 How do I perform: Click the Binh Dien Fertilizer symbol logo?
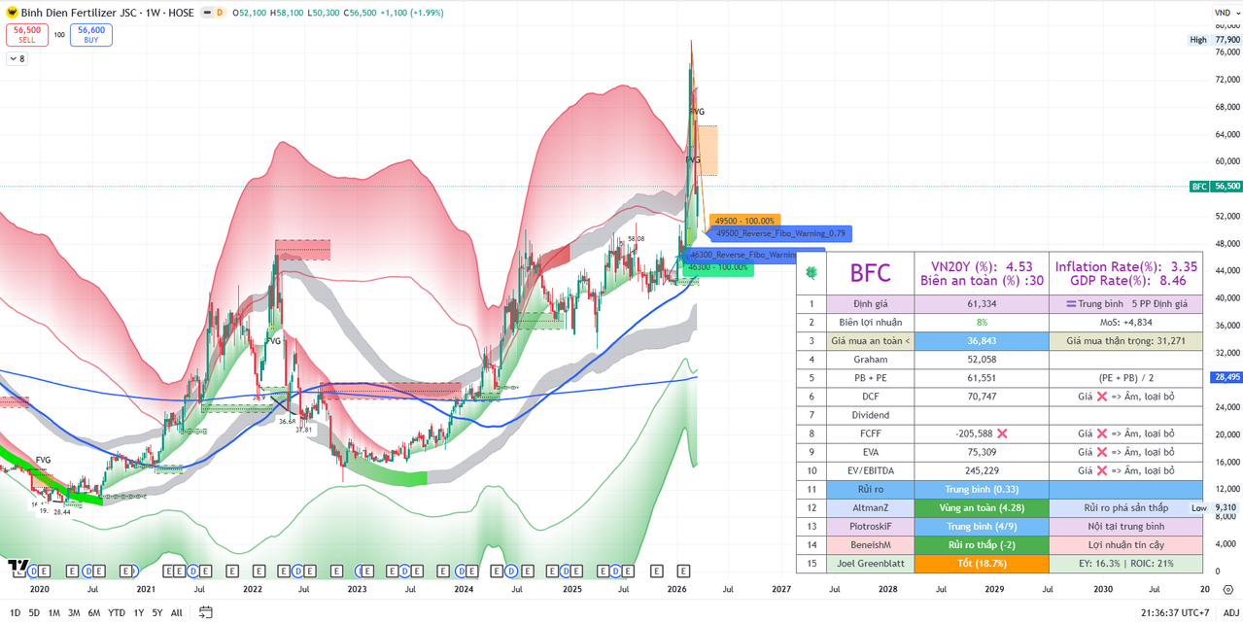(x=12, y=13)
